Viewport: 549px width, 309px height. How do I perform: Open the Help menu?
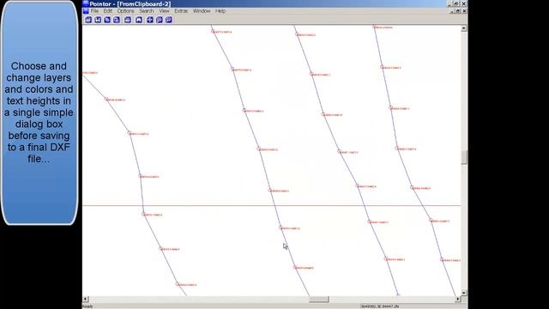coord(220,11)
